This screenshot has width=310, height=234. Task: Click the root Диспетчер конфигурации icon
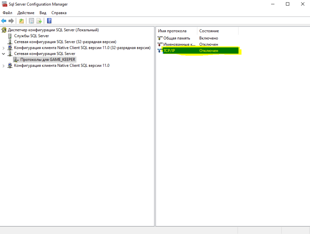pyautogui.click(x=4, y=30)
